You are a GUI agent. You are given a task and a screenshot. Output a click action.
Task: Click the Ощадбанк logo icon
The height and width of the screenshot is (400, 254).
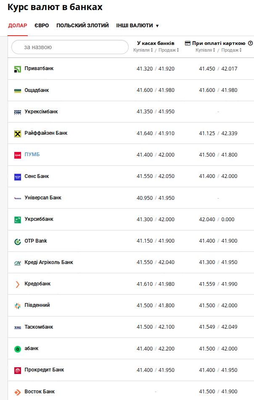coord(17,91)
